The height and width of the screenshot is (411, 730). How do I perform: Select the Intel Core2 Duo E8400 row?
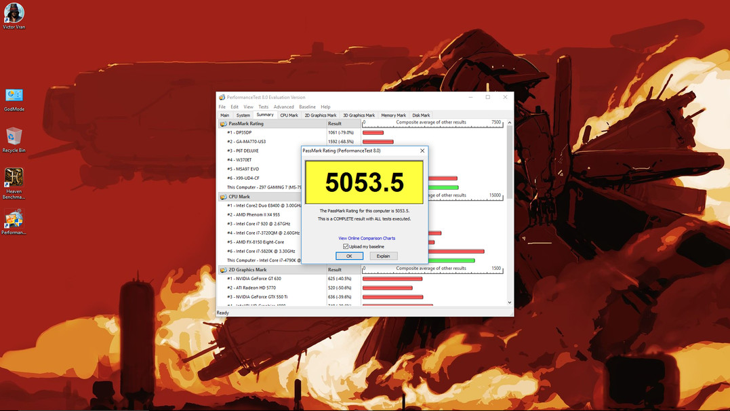[260, 206]
